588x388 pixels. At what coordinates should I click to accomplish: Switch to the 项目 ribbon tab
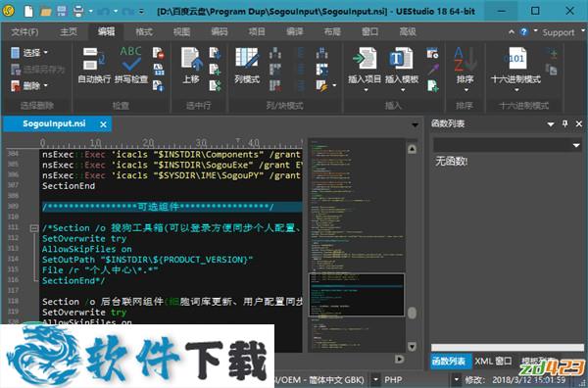tap(257, 32)
